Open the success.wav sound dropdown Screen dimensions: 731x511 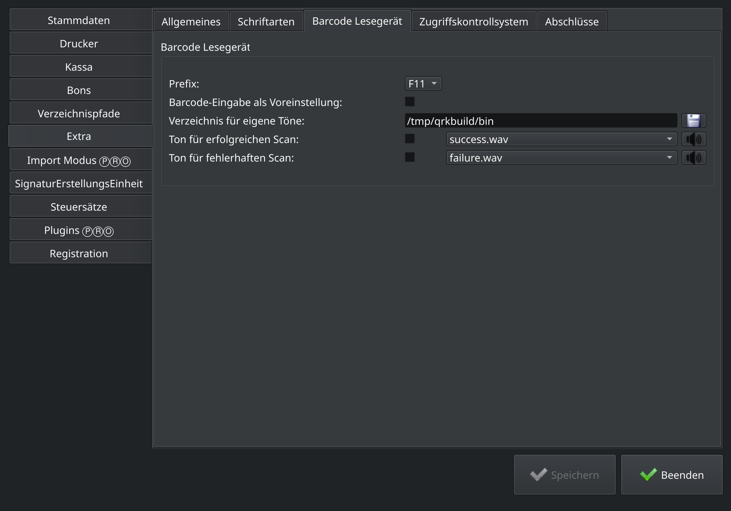tap(561, 139)
